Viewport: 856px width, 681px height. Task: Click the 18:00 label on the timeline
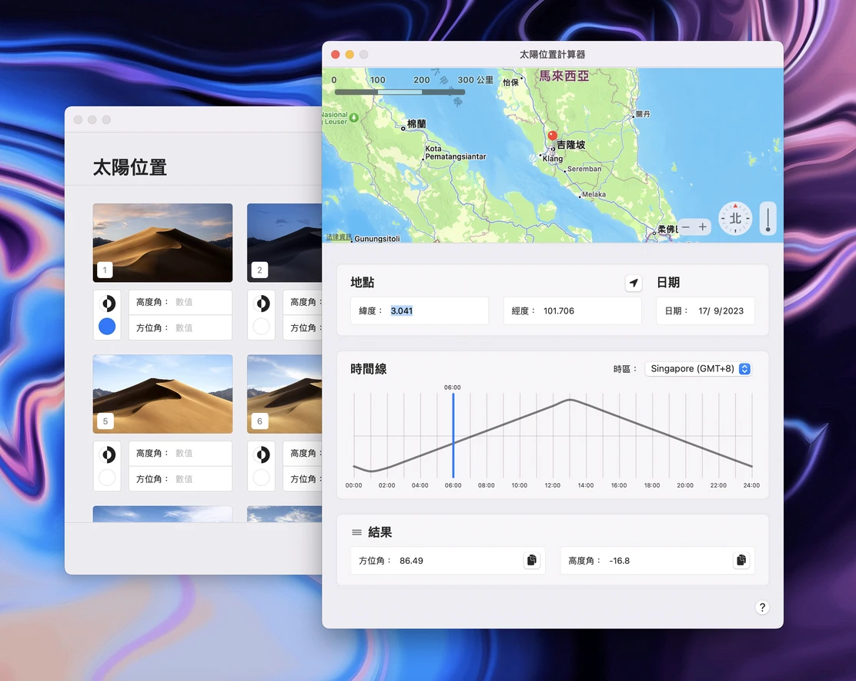(x=652, y=485)
